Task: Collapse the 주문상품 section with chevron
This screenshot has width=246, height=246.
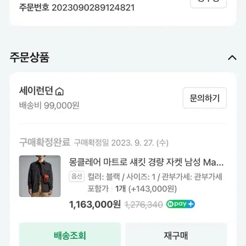Action: coord(232,58)
